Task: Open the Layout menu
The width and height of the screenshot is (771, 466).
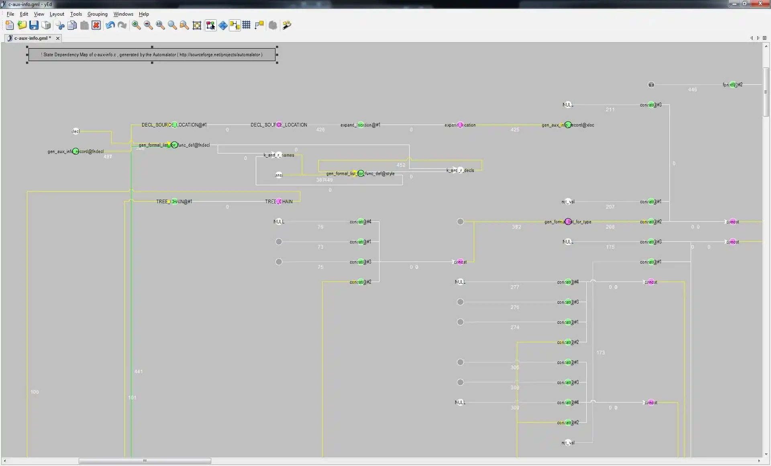Action: [x=58, y=14]
